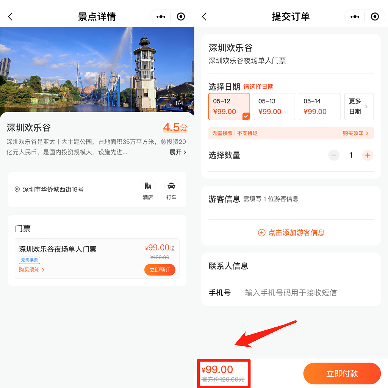Expand the attraction description with 展开

[x=178, y=152]
